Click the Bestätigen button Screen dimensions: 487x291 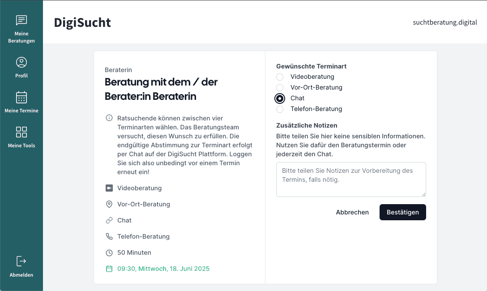click(403, 212)
